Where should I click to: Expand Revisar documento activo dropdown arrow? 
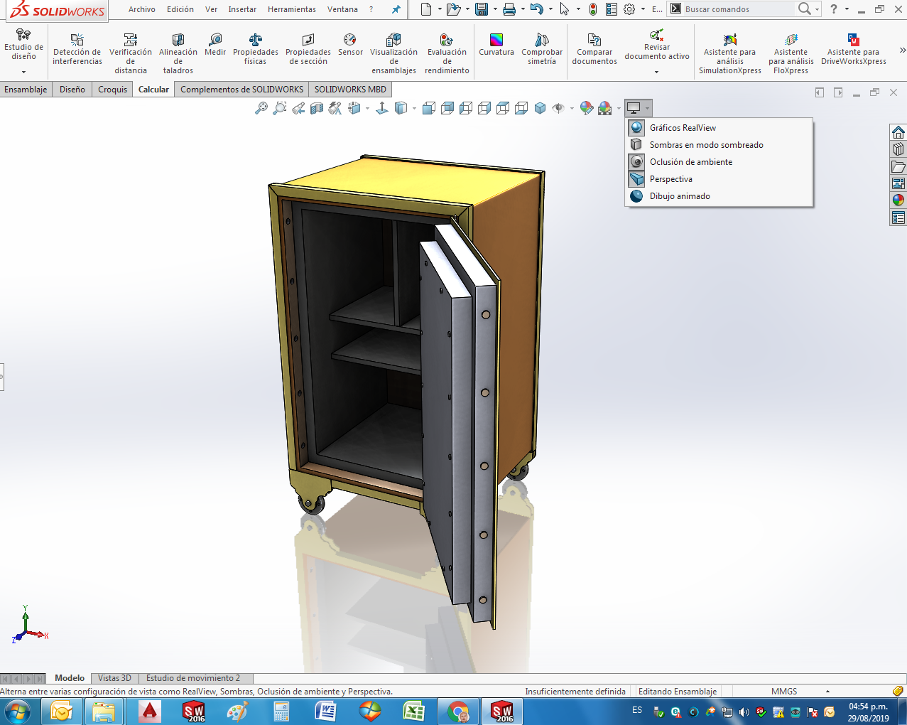pos(656,72)
